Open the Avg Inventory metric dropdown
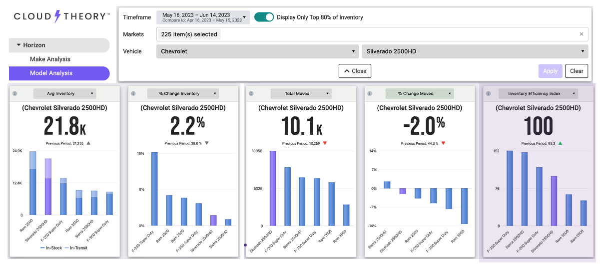The image size is (604, 268). click(64, 93)
